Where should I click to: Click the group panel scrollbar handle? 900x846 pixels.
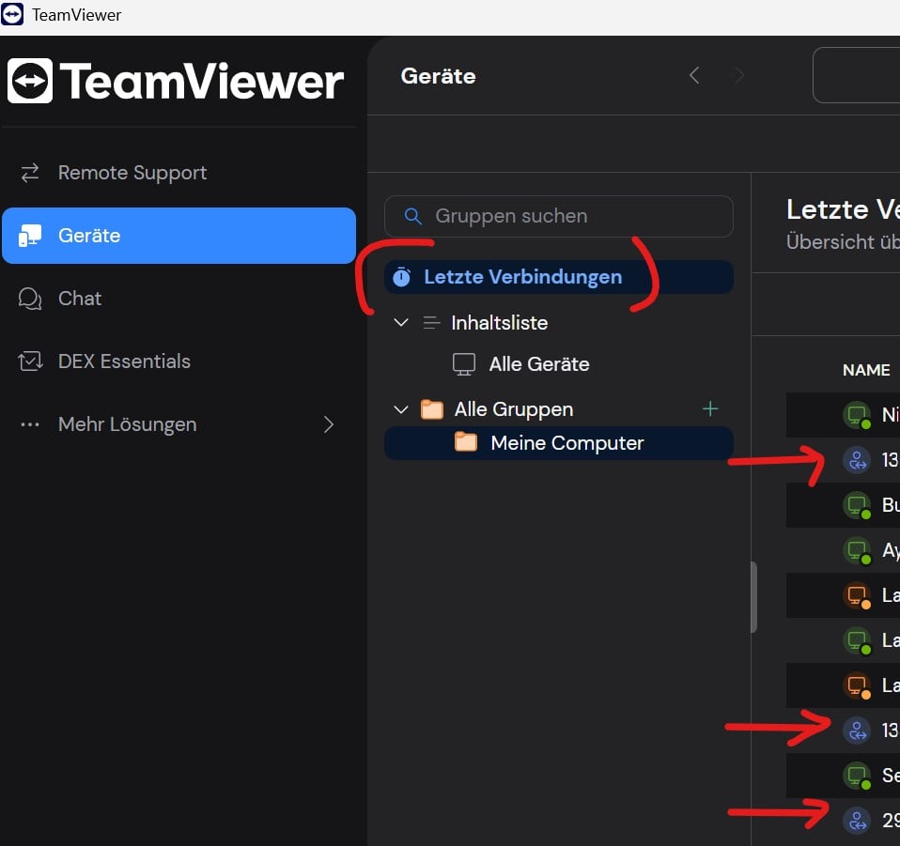click(x=753, y=597)
